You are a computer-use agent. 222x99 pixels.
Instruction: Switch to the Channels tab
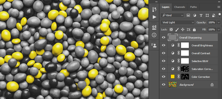point(179,7)
